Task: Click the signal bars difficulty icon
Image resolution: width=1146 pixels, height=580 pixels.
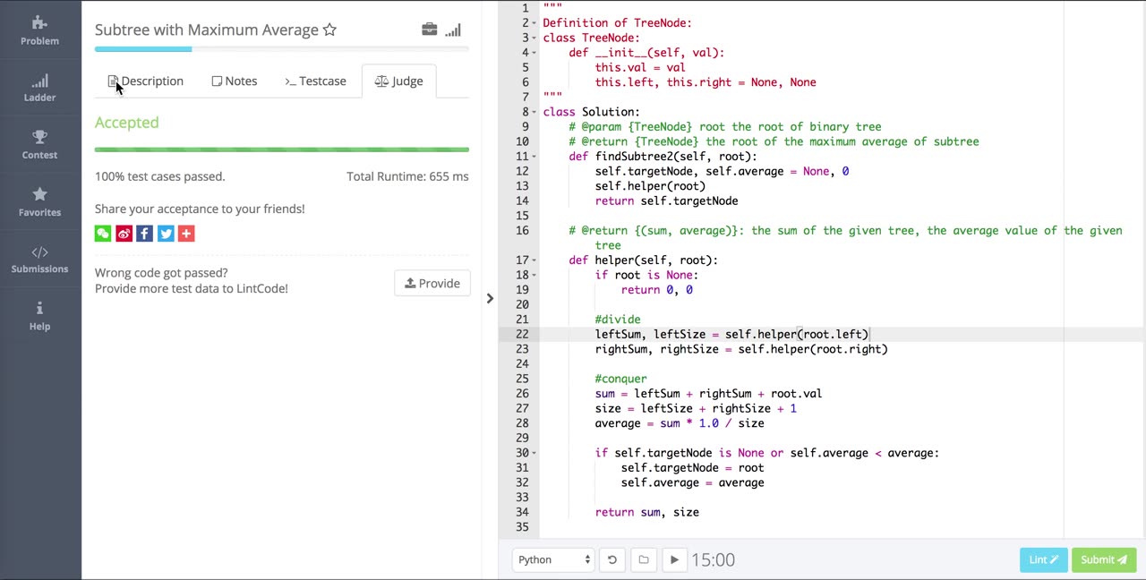Action: pos(453,30)
